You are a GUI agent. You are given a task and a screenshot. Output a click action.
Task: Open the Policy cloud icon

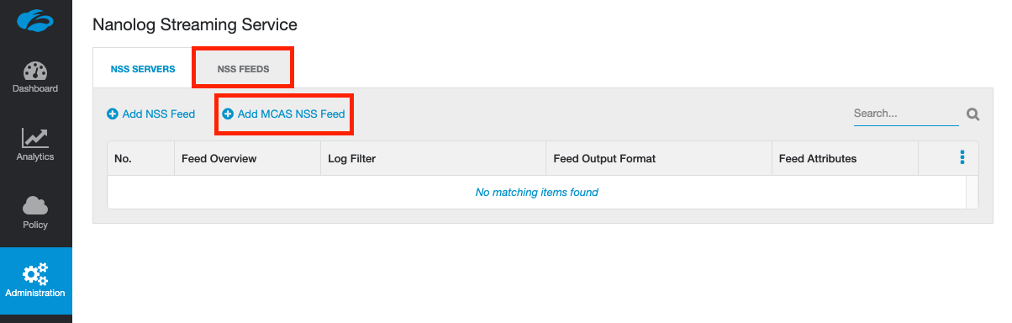[35, 205]
